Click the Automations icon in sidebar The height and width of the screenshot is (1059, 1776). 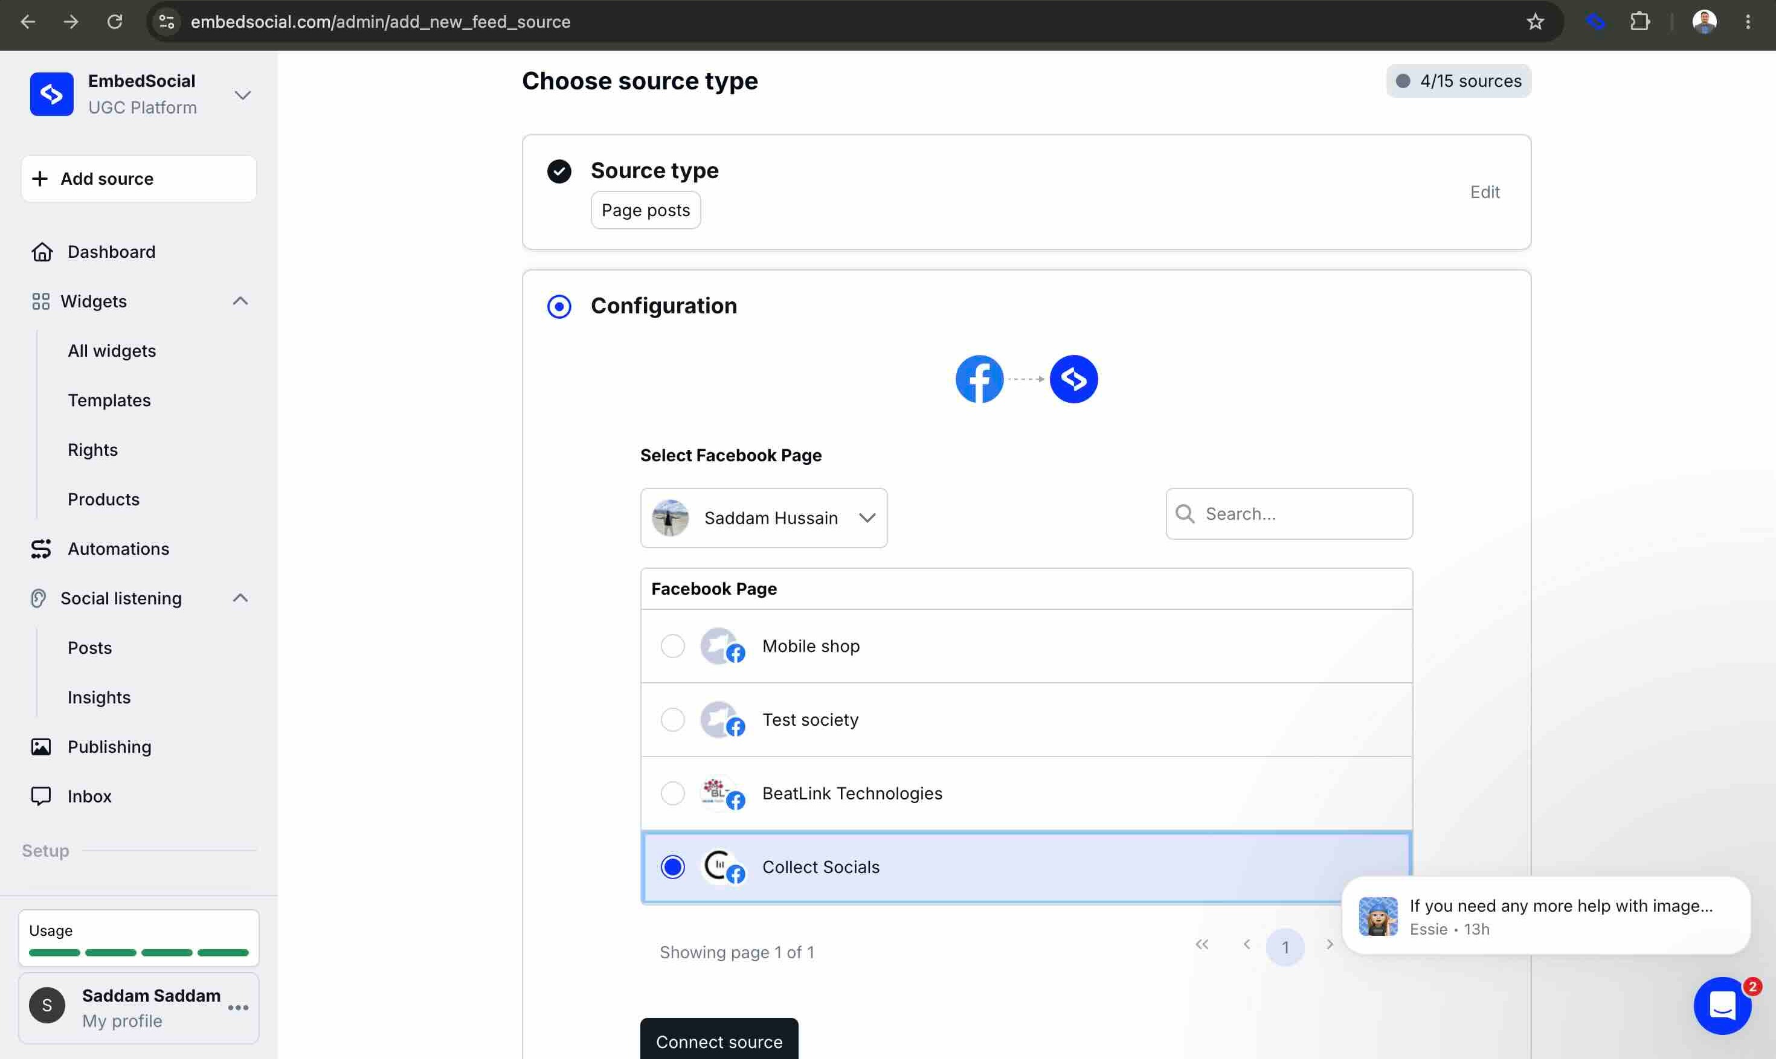pyautogui.click(x=42, y=549)
